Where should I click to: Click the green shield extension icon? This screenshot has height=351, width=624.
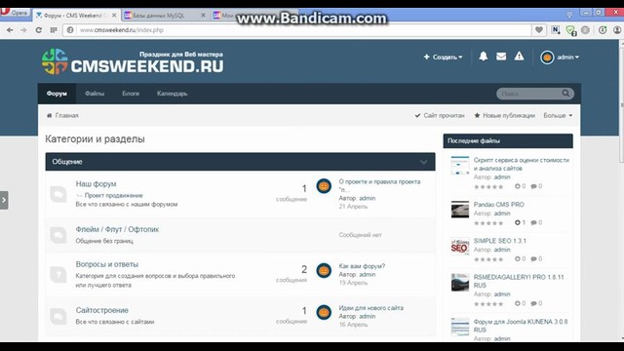click(571, 30)
